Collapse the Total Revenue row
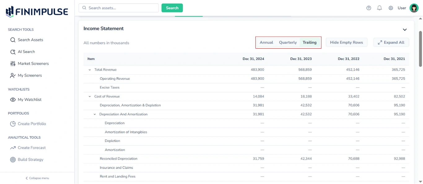This screenshot has width=423, height=184. pyautogui.click(x=90, y=70)
